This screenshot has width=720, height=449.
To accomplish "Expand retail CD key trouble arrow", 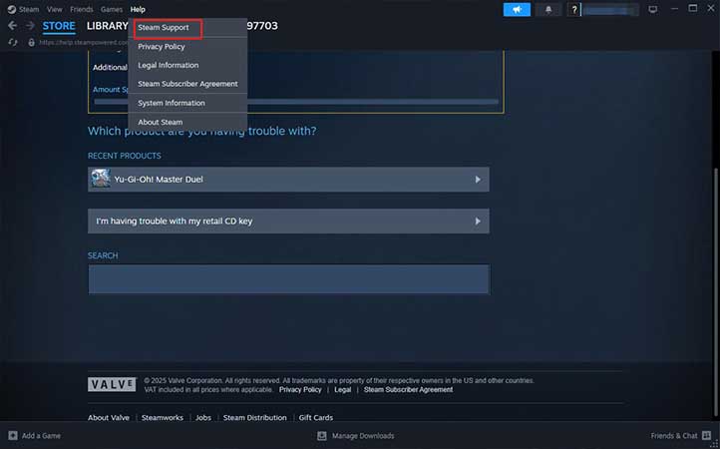I will tap(478, 222).
